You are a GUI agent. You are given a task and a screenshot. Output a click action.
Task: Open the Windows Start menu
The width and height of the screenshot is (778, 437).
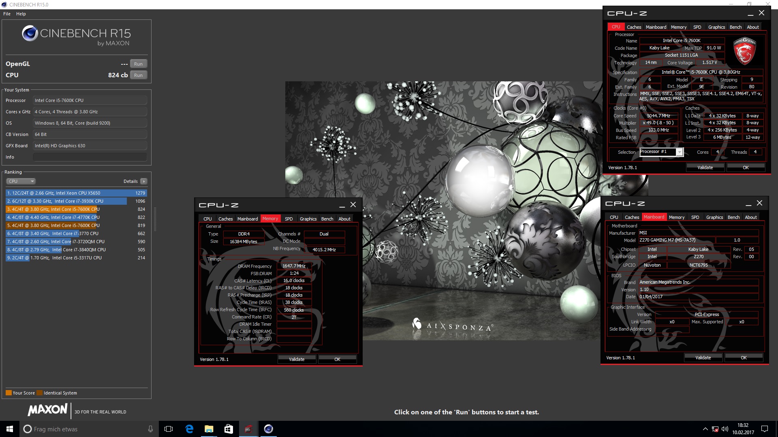click(x=10, y=429)
